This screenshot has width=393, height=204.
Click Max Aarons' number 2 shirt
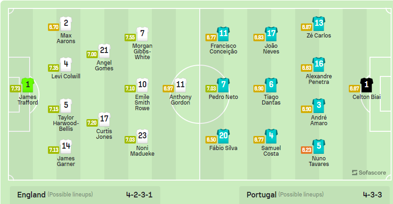(x=66, y=24)
